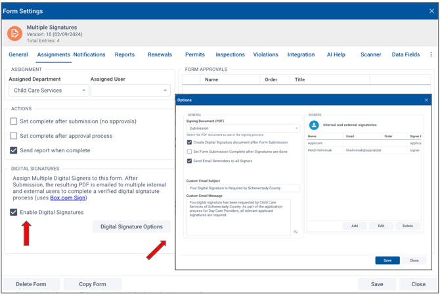
Task: Switch to the Notifications tab
Action: 89,54
